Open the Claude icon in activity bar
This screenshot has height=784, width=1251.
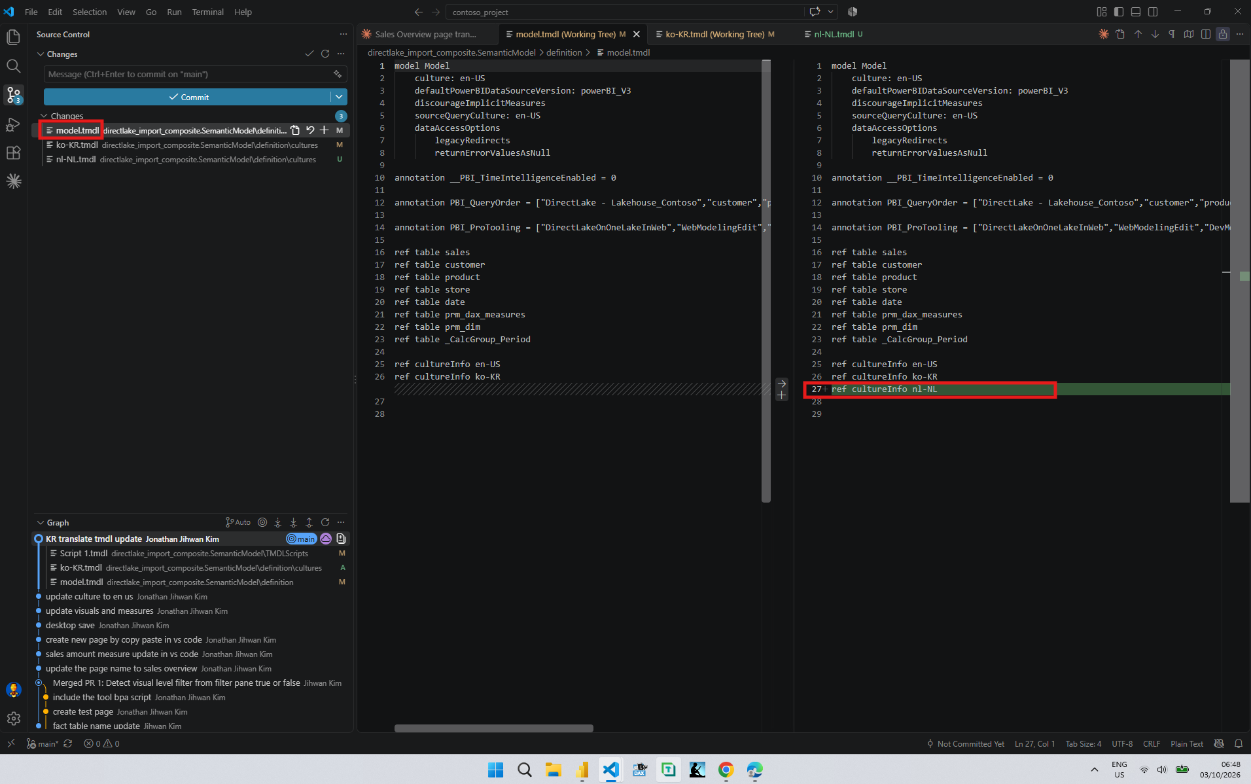tap(14, 181)
